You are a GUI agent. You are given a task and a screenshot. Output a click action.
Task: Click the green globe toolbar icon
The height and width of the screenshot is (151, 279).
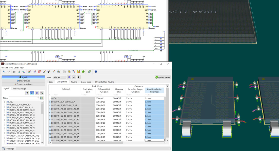(x=83, y=72)
